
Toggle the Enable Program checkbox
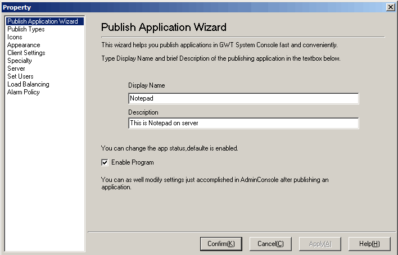(105, 162)
